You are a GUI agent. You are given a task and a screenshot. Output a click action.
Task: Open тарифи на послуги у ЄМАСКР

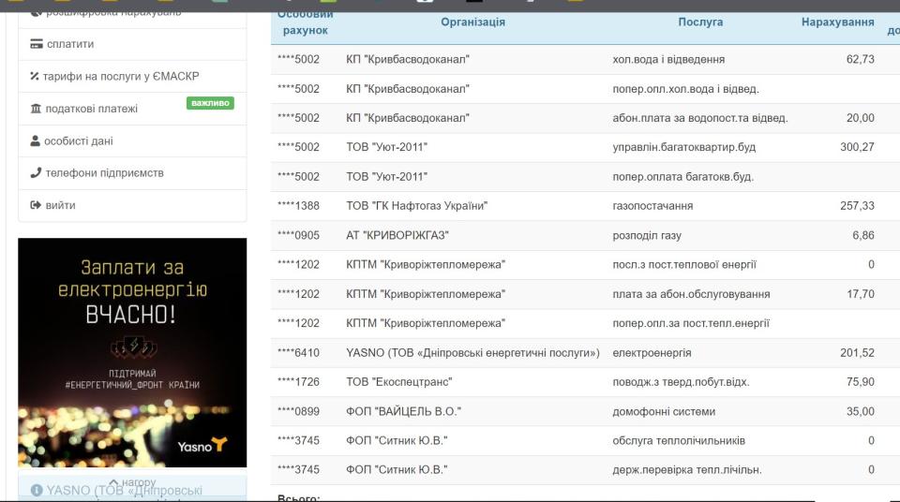pyautogui.click(x=121, y=77)
